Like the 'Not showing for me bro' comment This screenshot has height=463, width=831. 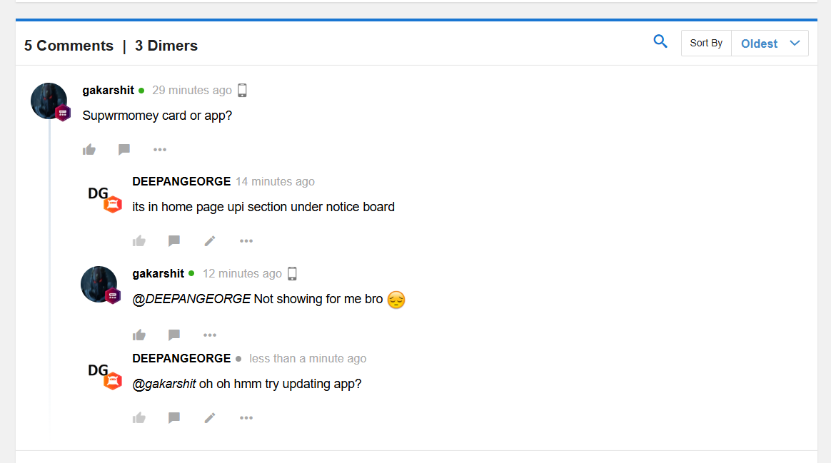coord(139,335)
